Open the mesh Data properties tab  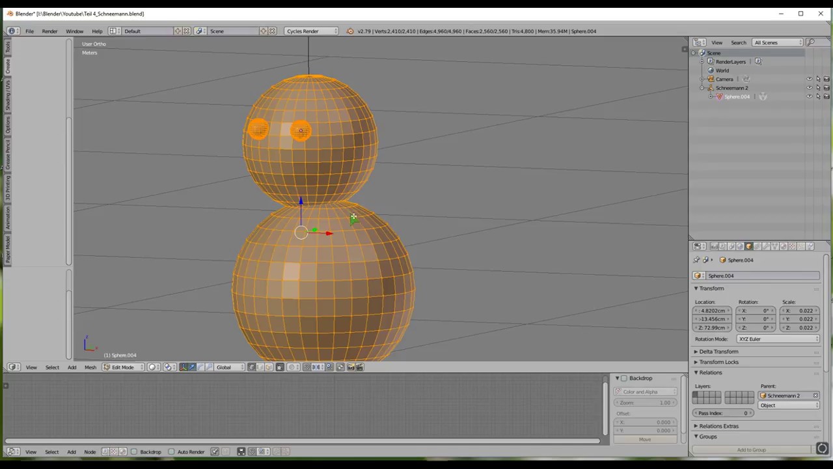tap(775, 246)
